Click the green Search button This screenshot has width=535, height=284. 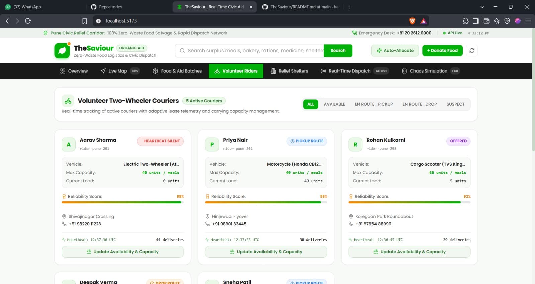(338, 51)
